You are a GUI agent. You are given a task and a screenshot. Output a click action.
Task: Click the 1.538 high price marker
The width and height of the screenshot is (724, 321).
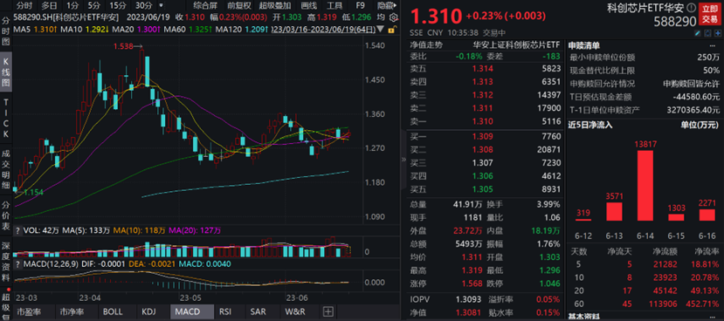[124, 46]
